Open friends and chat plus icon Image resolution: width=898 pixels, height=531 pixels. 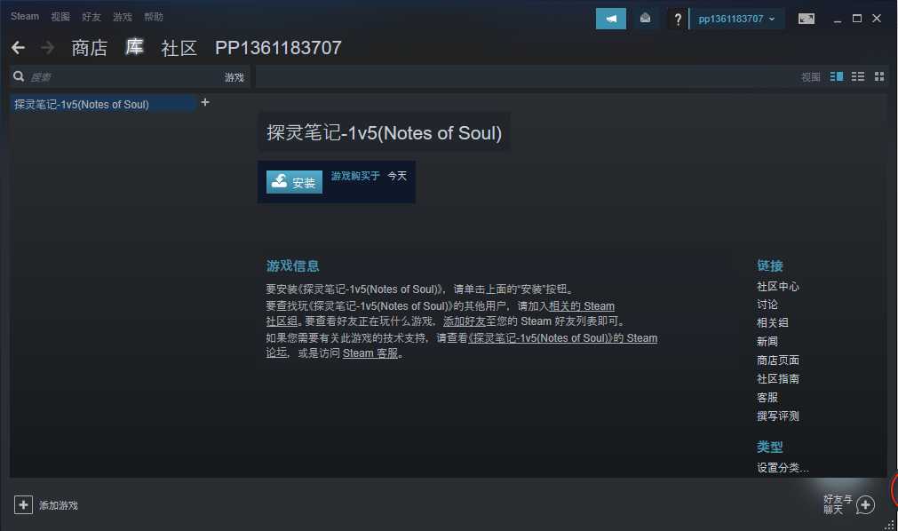coord(865,504)
